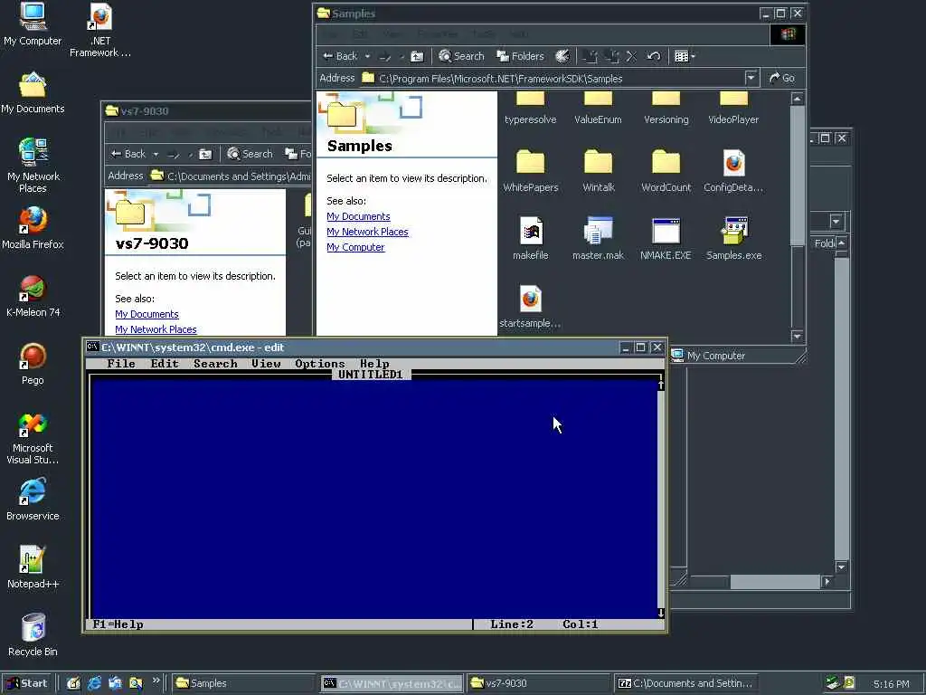Screen dimensions: 926x695
Task: Select master.mak file in Samples
Action: click(x=599, y=239)
